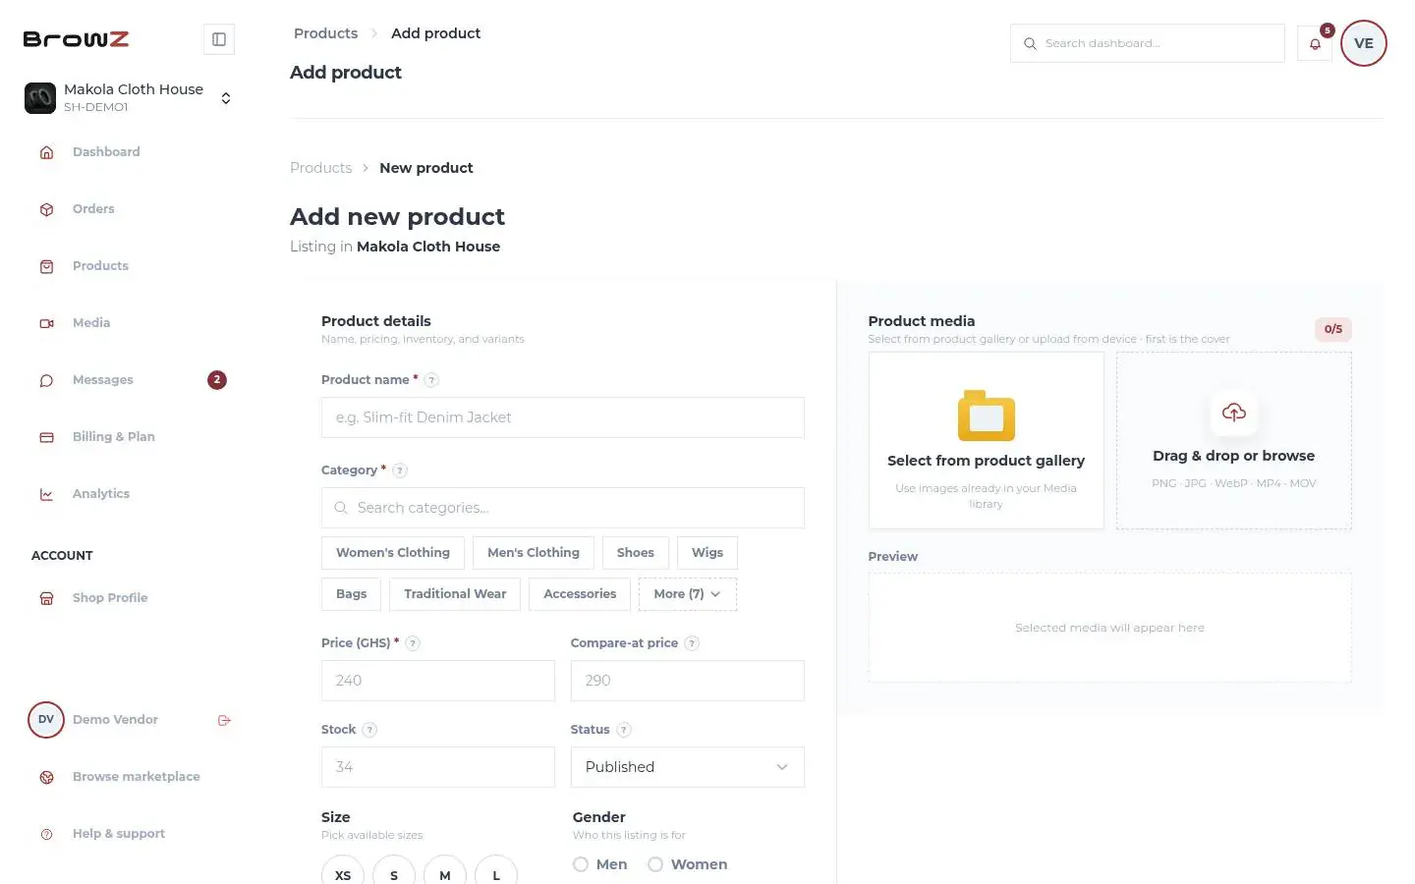Viewport: 1415px width, 884px height.
Task: Click the Messages chat bubble icon
Action: click(46, 380)
